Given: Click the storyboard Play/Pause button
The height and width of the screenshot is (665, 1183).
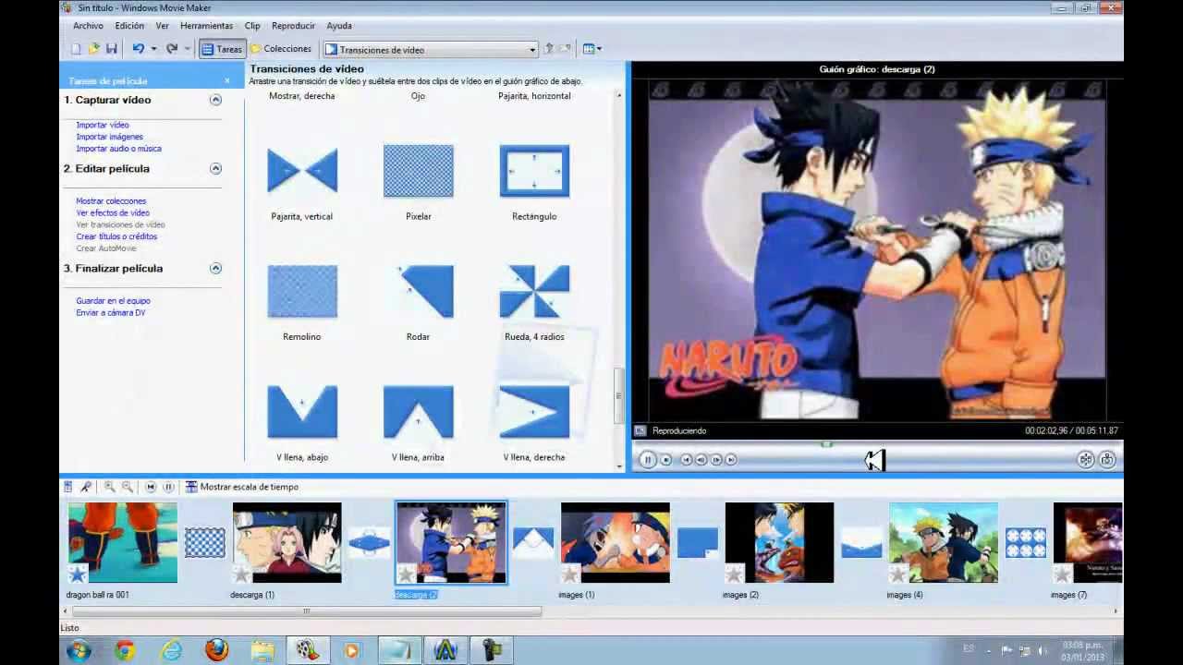Looking at the screenshot, I should point(168,487).
